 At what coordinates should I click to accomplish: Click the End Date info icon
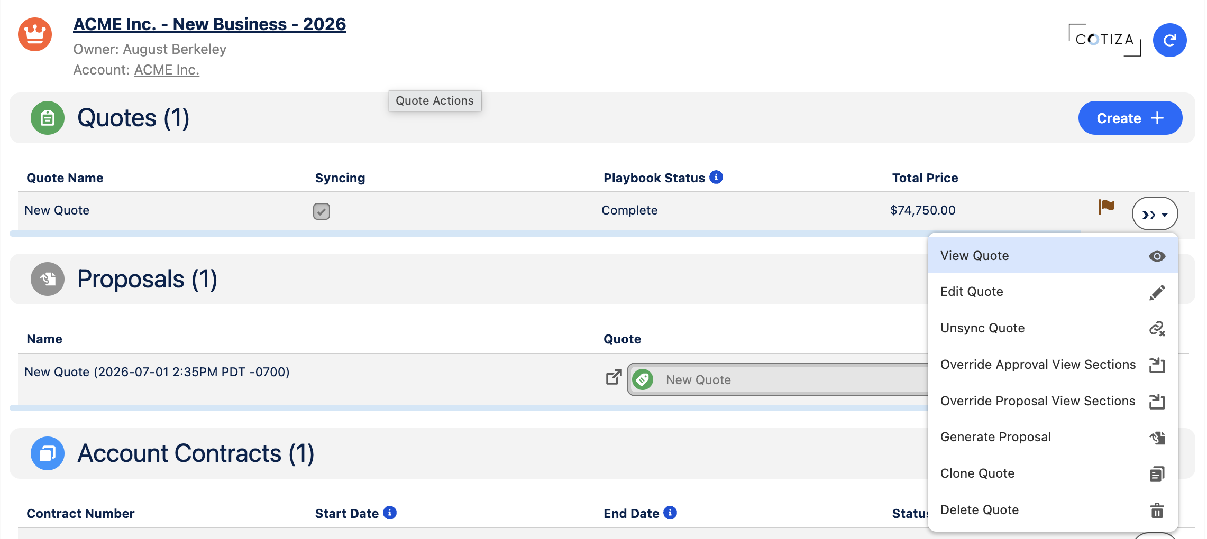coord(670,513)
